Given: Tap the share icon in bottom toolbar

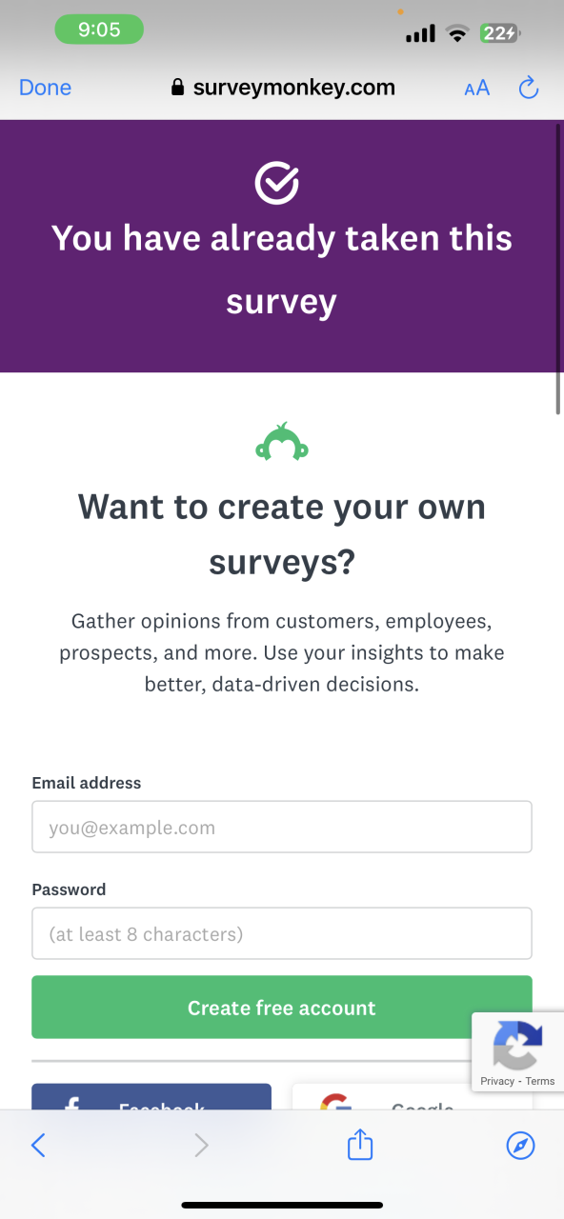Looking at the screenshot, I should point(360,1145).
